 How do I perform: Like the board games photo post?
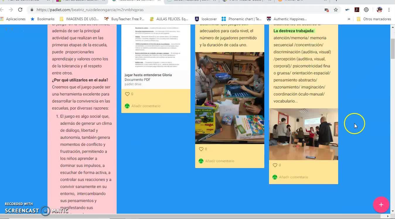pyautogui.click(x=201, y=149)
